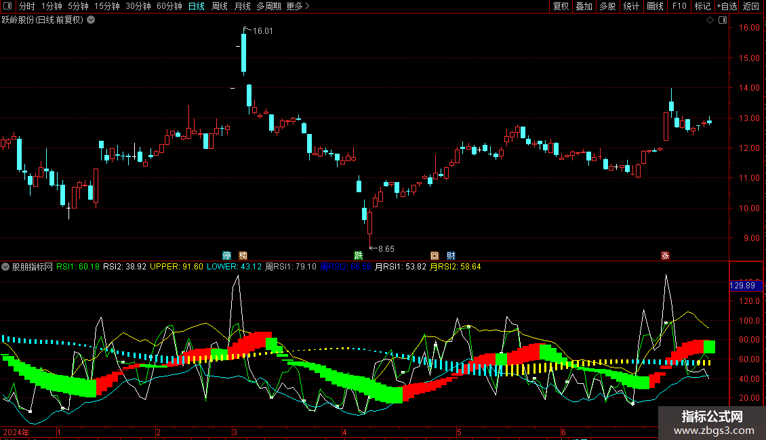Click the 16.00 price axis label
This screenshot has width=766, height=440.
[x=749, y=28]
